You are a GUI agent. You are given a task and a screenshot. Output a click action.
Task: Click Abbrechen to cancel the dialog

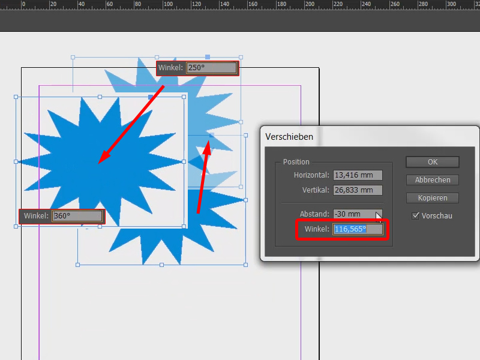[432, 179]
